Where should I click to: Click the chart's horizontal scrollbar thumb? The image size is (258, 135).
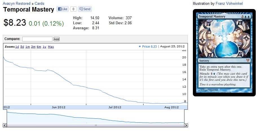coord(95,125)
